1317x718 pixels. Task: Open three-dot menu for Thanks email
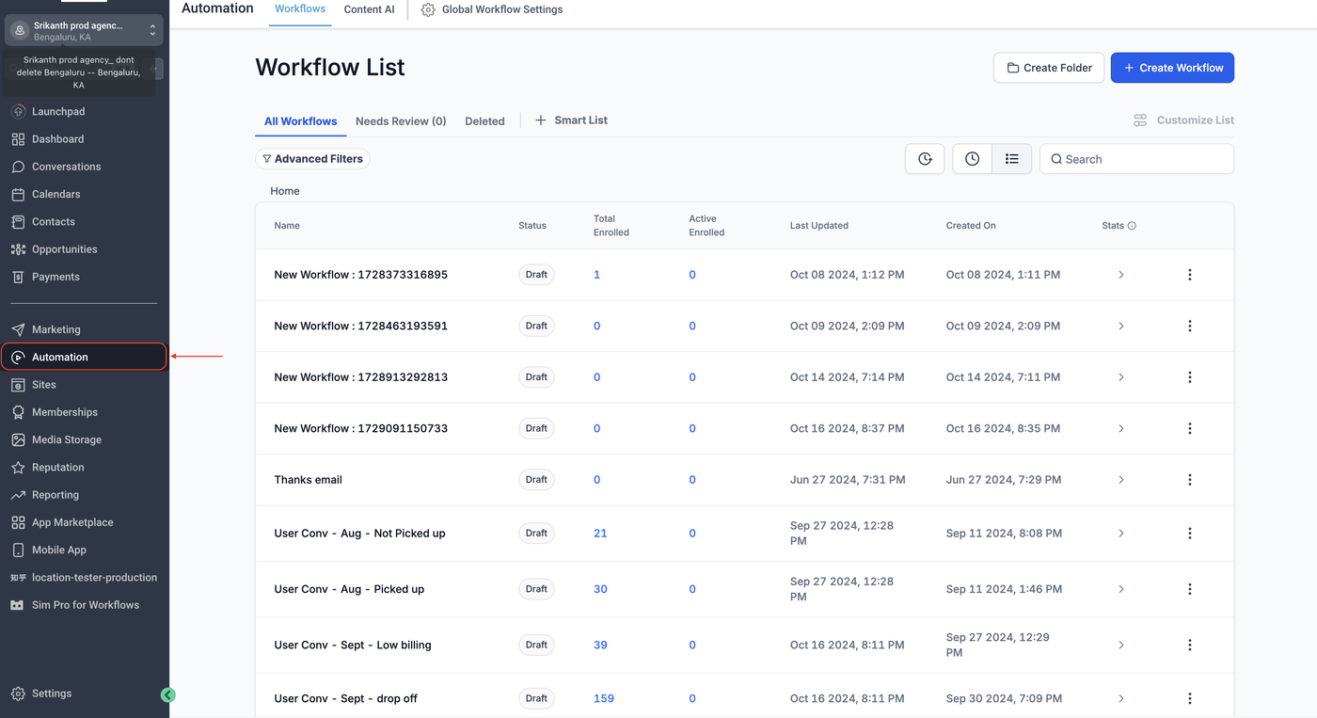(1189, 480)
